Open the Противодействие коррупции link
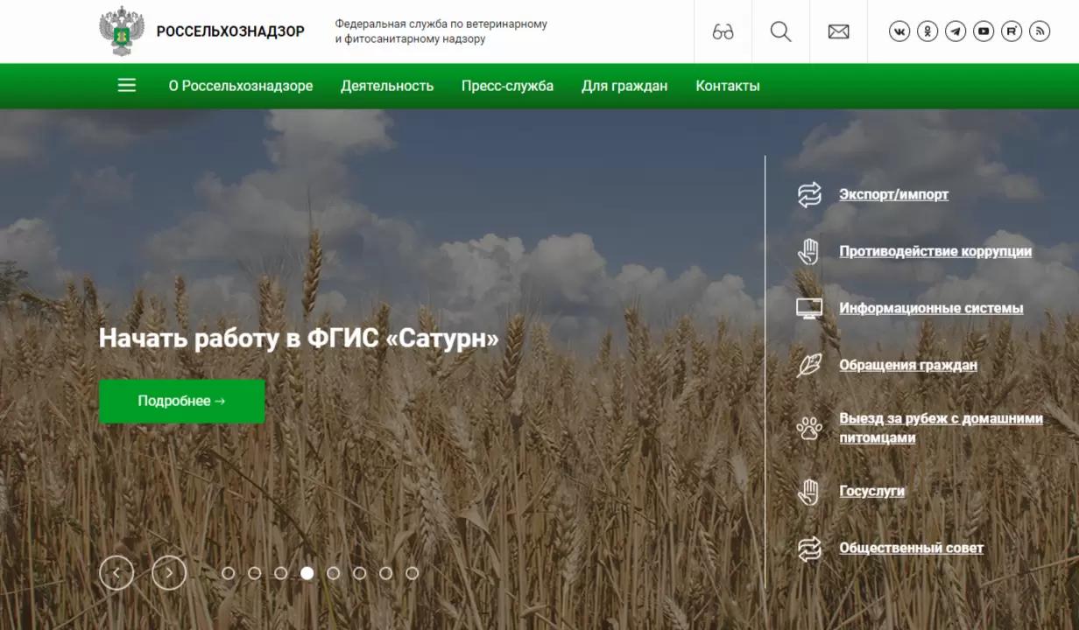Screen dimensions: 1079x630 pyautogui.click(x=935, y=250)
